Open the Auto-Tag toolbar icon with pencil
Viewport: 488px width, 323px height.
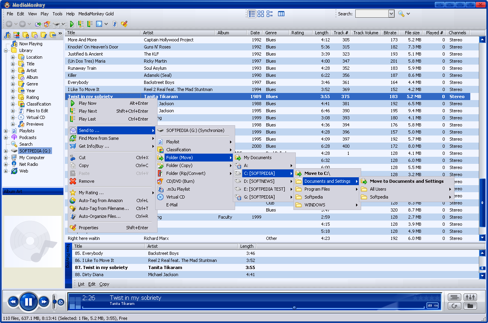coord(124,24)
